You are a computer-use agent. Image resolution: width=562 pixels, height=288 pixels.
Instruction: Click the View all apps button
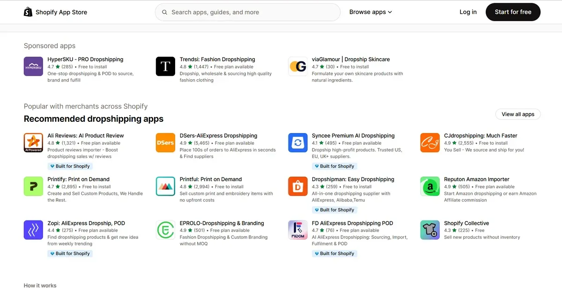click(x=518, y=114)
